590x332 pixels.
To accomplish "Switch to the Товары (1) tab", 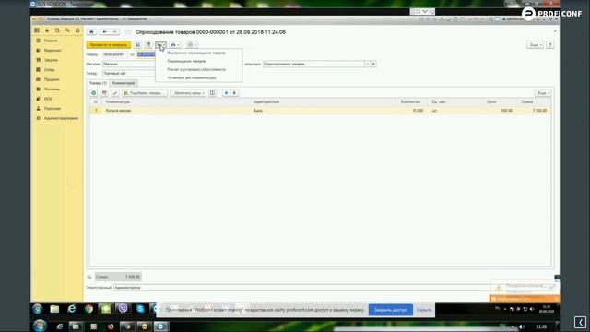I will [98, 83].
